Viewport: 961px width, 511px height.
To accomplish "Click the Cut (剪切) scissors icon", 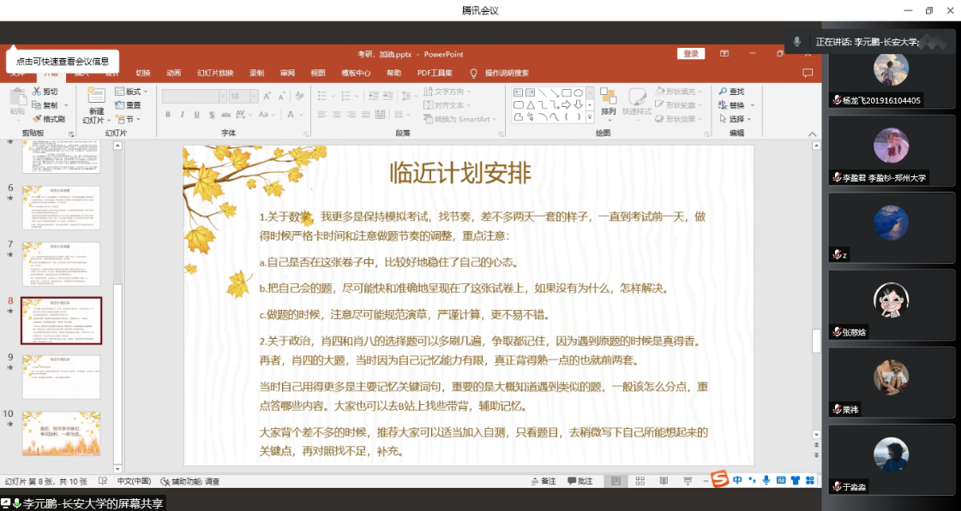I will pyautogui.click(x=36, y=92).
